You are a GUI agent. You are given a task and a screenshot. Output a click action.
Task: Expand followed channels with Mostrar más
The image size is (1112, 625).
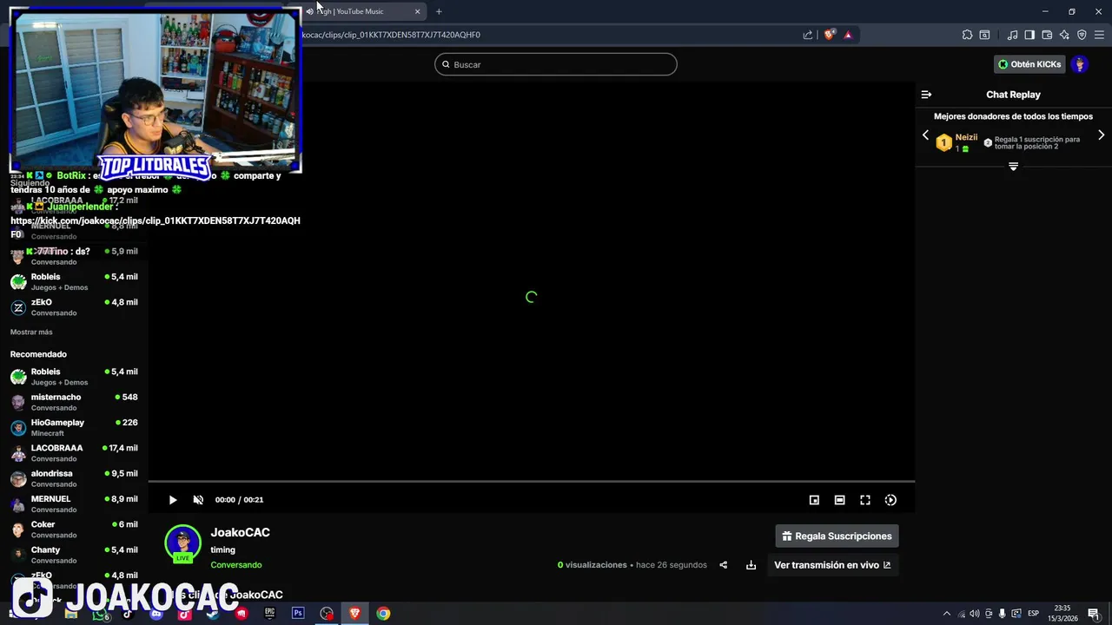pyautogui.click(x=31, y=332)
